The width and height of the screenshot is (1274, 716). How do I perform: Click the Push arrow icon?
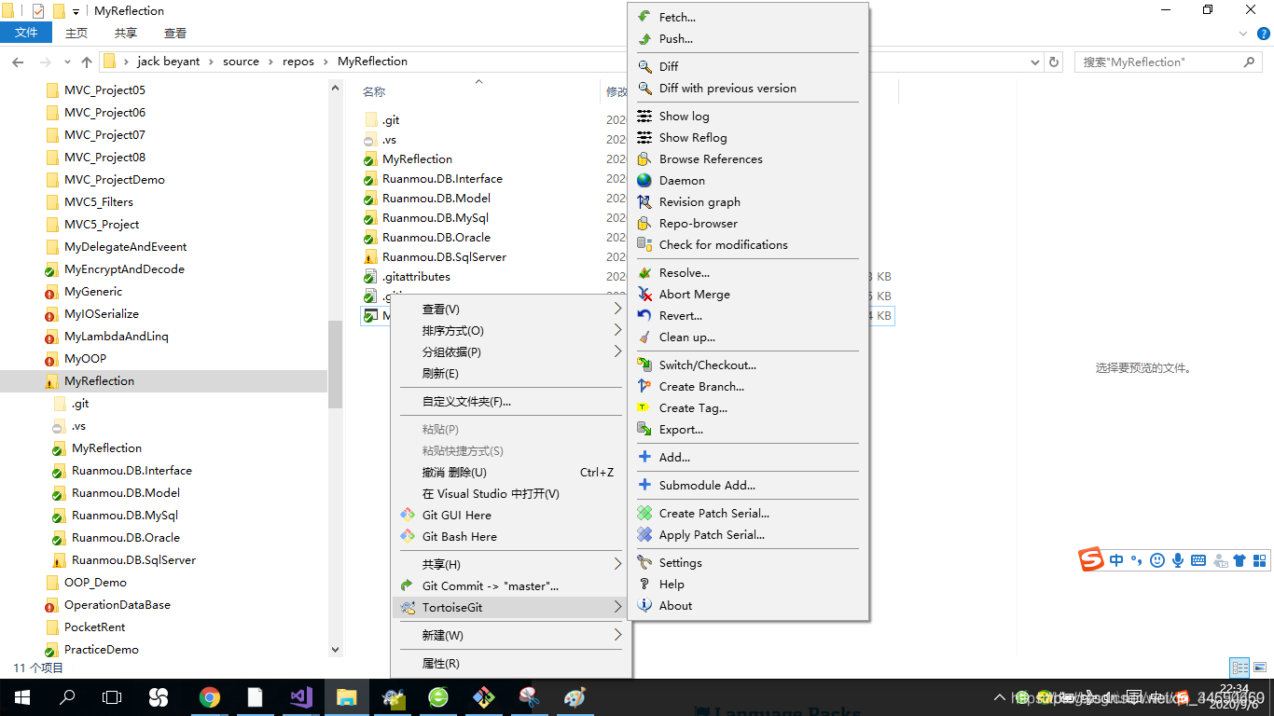tap(644, 38)
